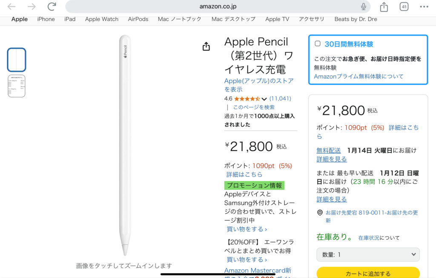Click the 30日間無料体験 heading link
This screenshot has width=436, height=278.
tap(349, 44)
